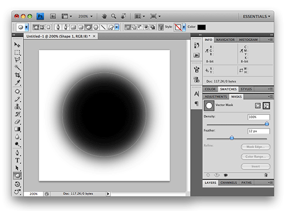Select the Rectangular Marquee tool

coord(17,52)
